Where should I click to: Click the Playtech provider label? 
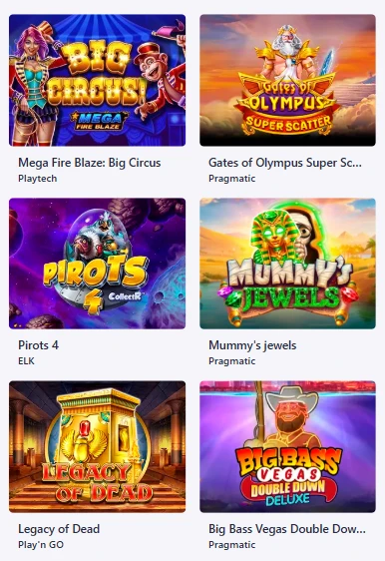[38, 178]
